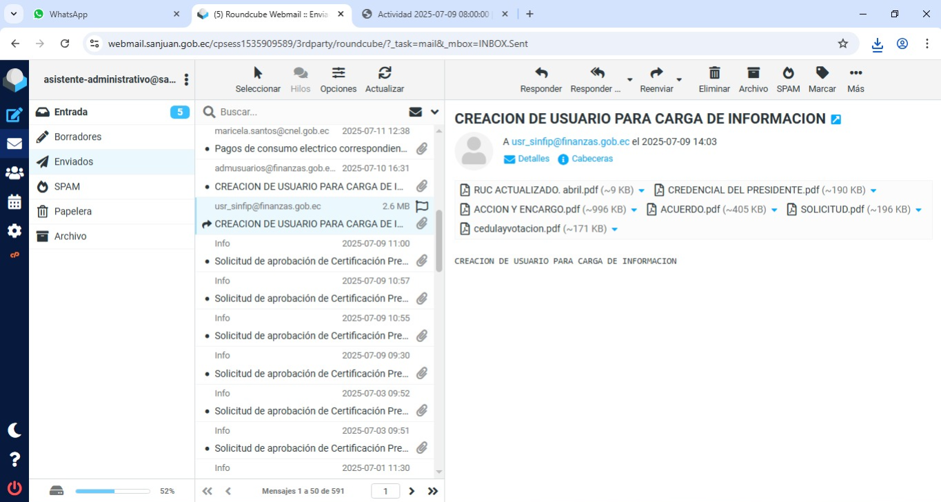This screenshot has width=941, height=502.
Task: Open dropdown for SOLICITUD.pdf attachment
Action: click(x=918, y=210)
